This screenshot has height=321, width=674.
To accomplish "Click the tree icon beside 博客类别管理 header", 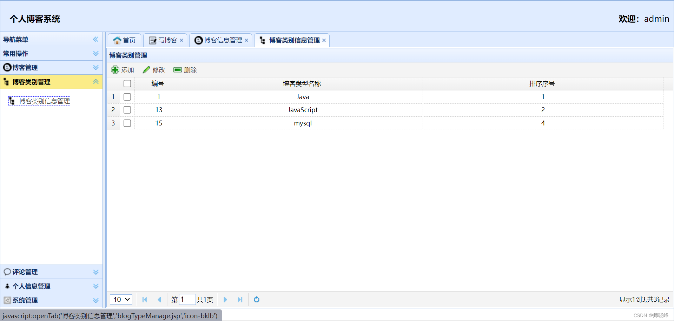I will pyautogui.click(x=6, y=82).
